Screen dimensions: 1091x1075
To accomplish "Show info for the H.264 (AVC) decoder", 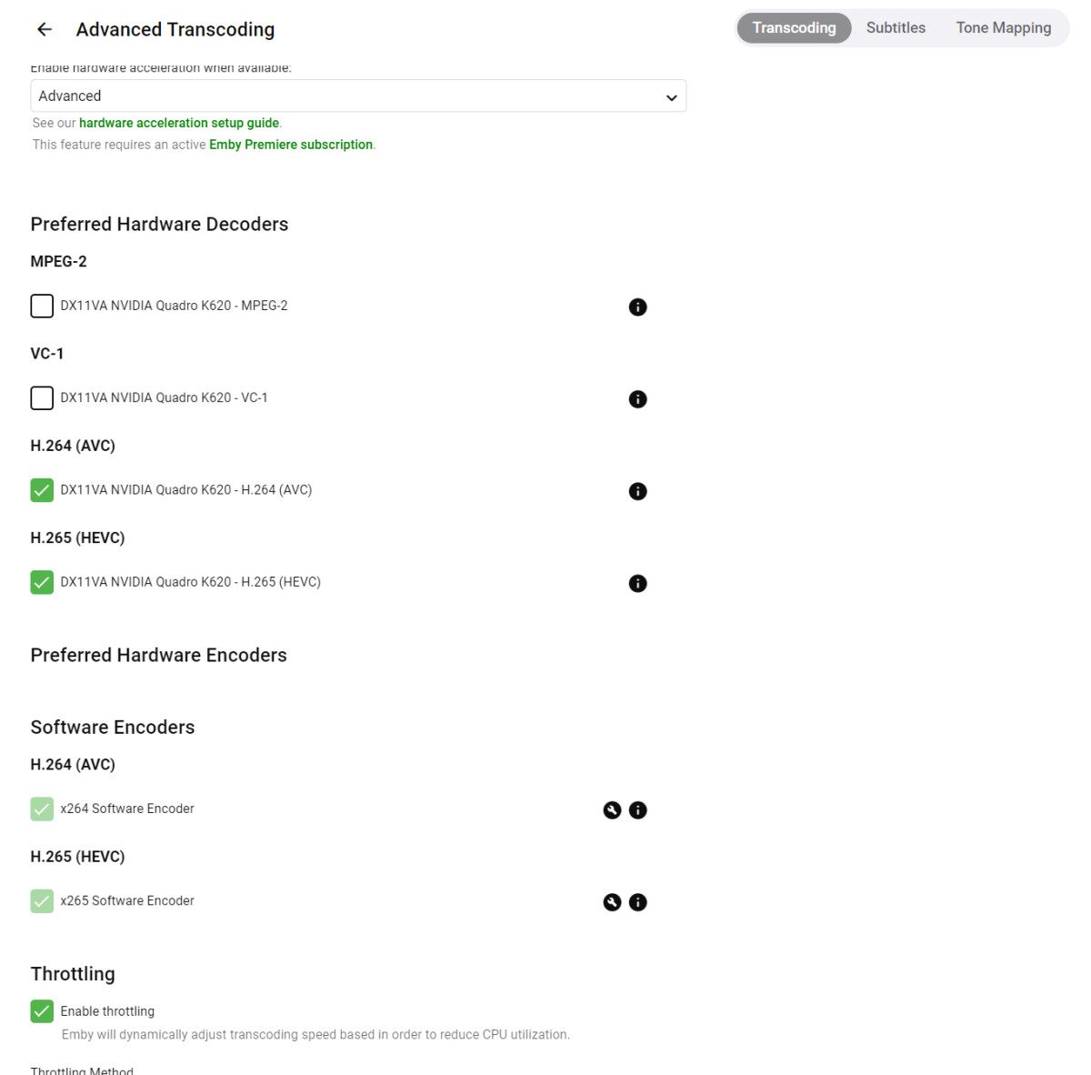I will coord(638,491).
